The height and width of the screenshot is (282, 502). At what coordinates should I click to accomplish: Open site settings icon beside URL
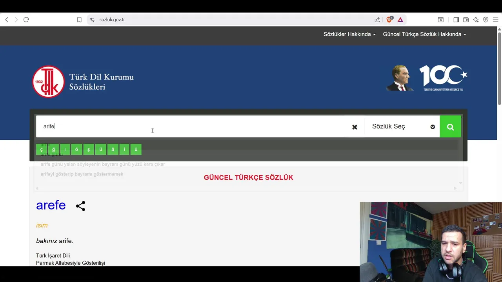(92, 20)
